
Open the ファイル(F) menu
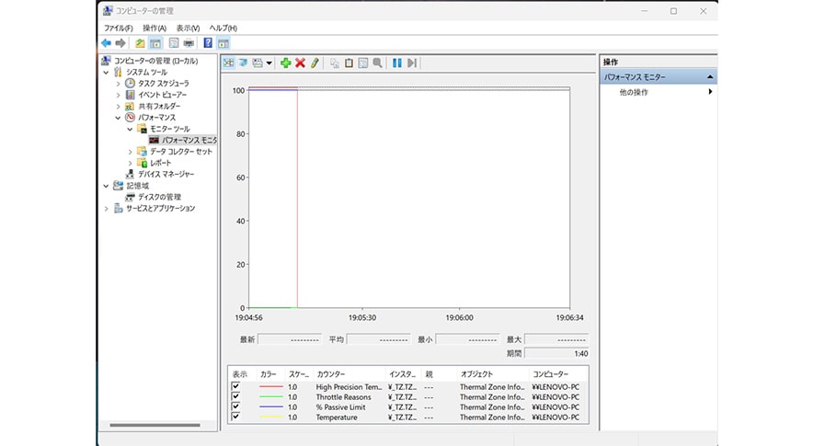pos(118,29)
